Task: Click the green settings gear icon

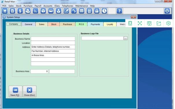Action: coord(168,23)
